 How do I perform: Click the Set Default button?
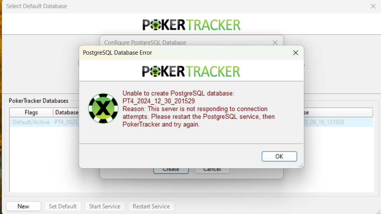pos(63,206)
